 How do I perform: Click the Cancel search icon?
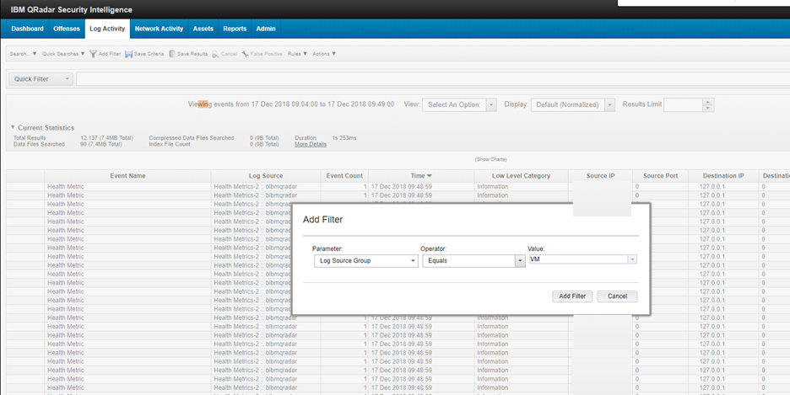[x=215, y=54]
